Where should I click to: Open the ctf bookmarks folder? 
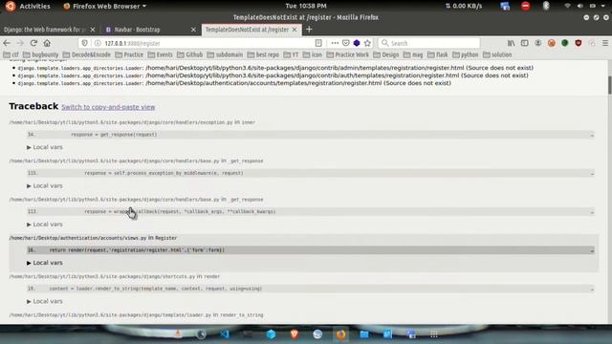point(11,54)
